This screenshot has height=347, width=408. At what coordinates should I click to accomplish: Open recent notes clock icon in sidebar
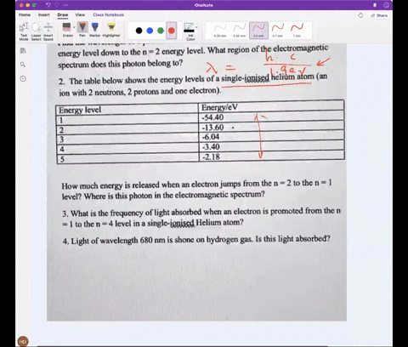[23, 78]
